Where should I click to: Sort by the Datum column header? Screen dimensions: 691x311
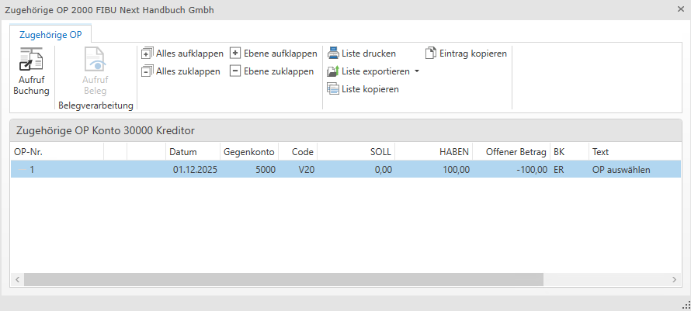(183, 151)
